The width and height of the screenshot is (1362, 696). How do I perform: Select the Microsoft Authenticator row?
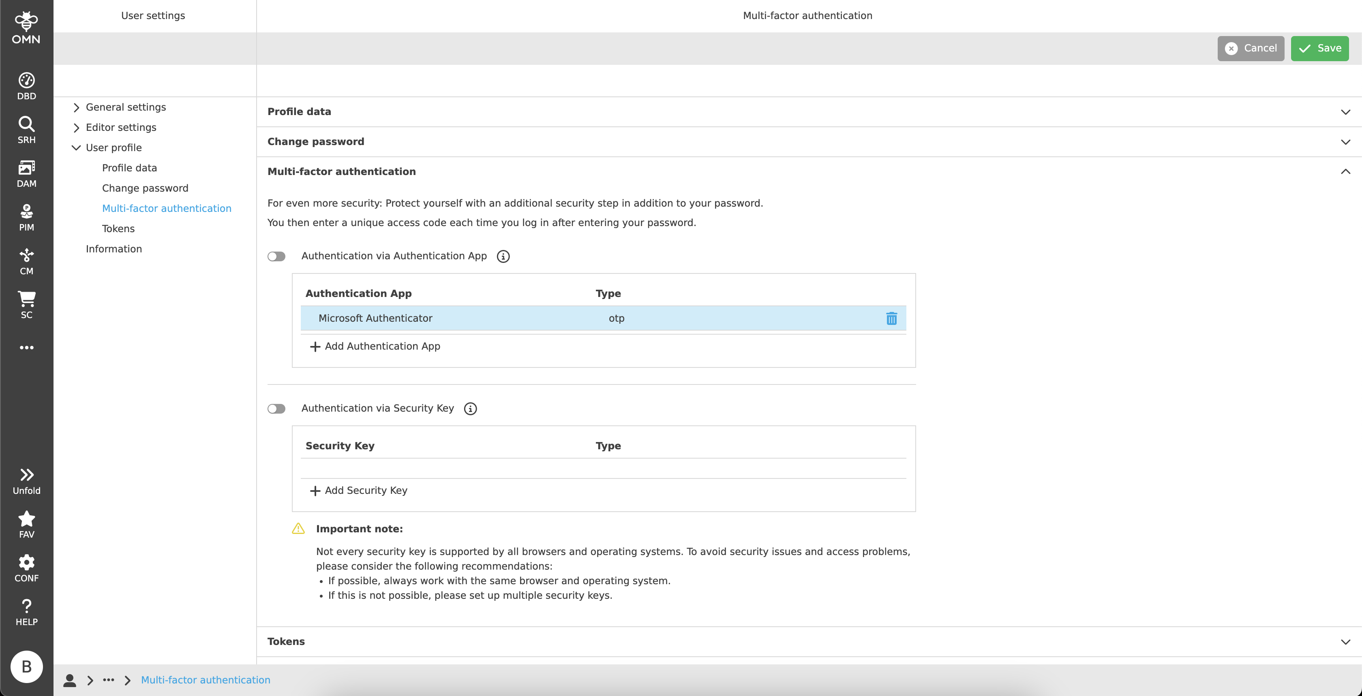(x=375, y=318)
